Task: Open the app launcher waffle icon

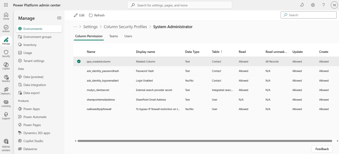Action: tap(6, 5)
